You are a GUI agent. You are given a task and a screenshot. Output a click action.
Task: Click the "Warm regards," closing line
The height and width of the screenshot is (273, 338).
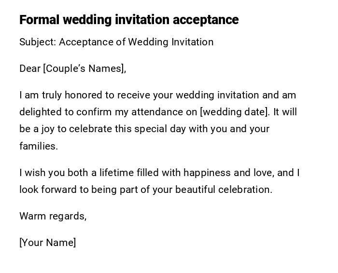coord(53,216)
